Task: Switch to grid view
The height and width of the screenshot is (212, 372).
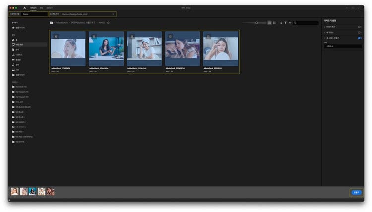Action: (x=269, y=23)
